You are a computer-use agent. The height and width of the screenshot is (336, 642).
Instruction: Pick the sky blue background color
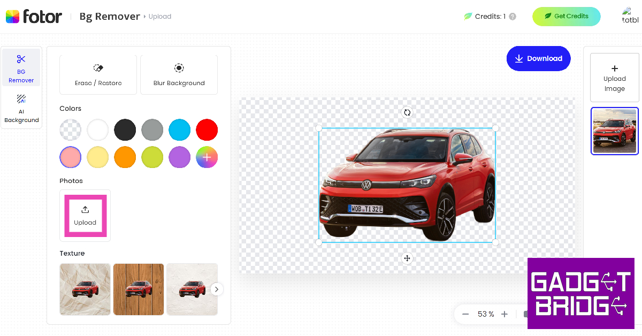click(x=180, y=129)
